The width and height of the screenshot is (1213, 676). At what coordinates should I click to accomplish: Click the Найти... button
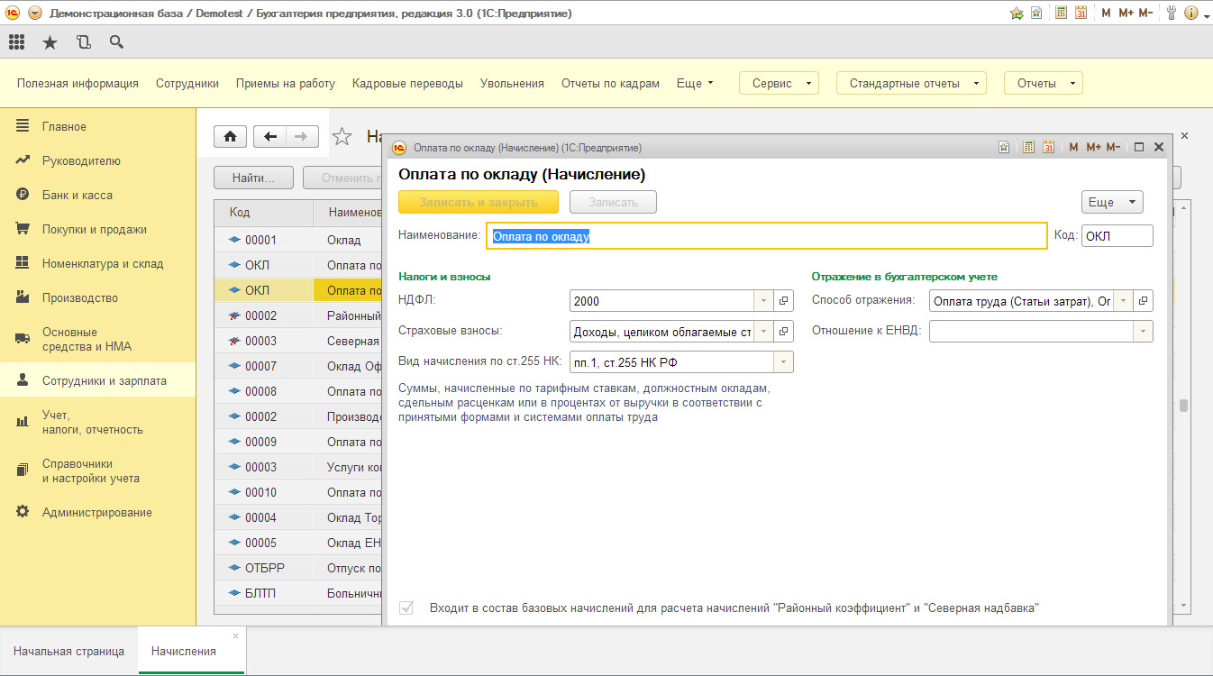(x=255, y=178)
